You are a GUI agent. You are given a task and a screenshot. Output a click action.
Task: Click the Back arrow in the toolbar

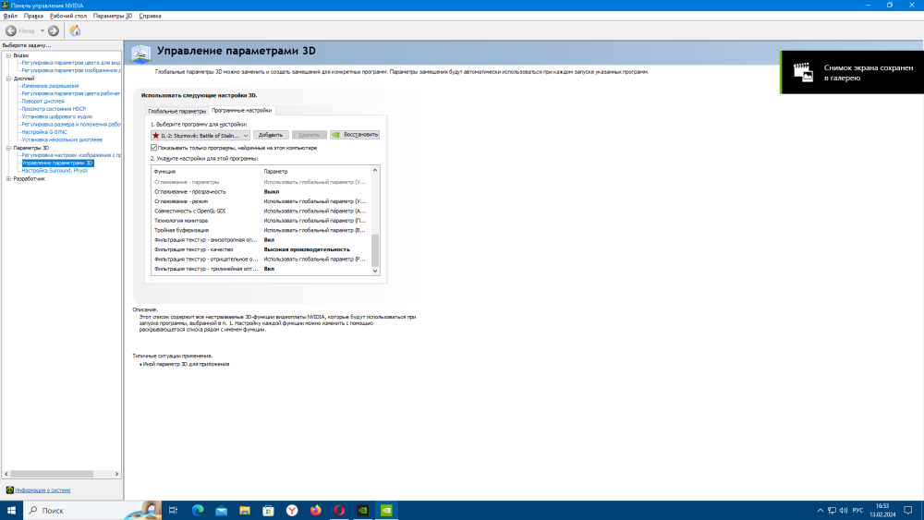point(10,30)
